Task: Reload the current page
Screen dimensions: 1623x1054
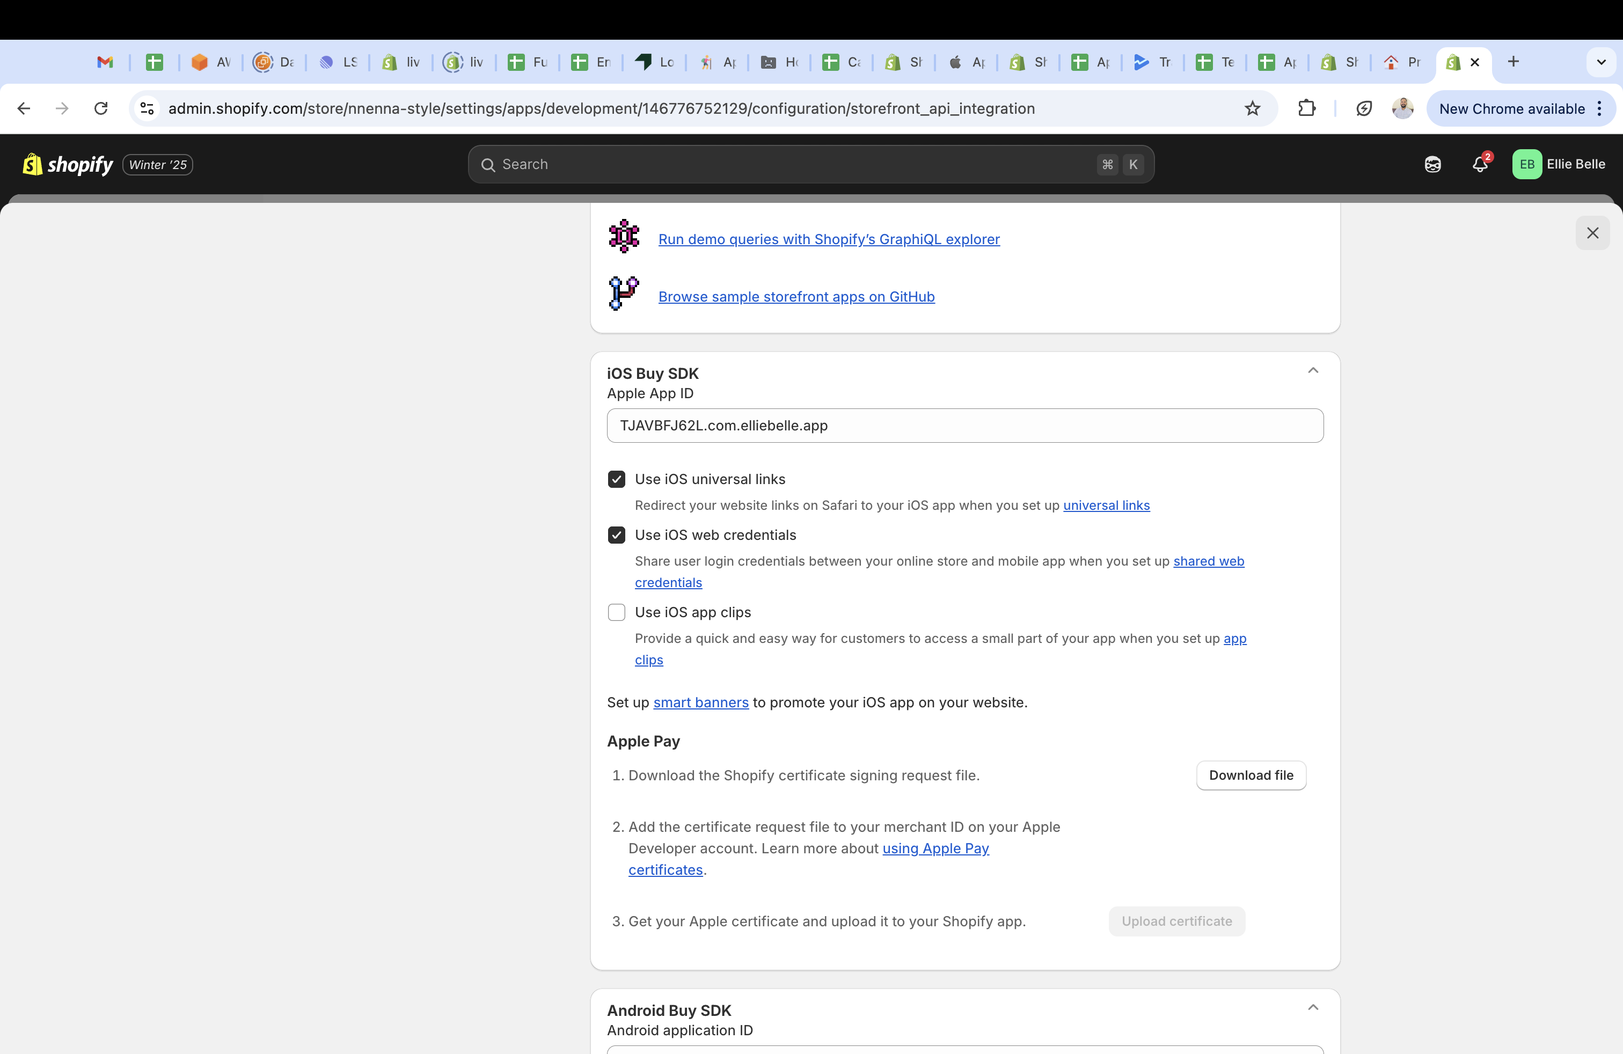Action: 101,108
